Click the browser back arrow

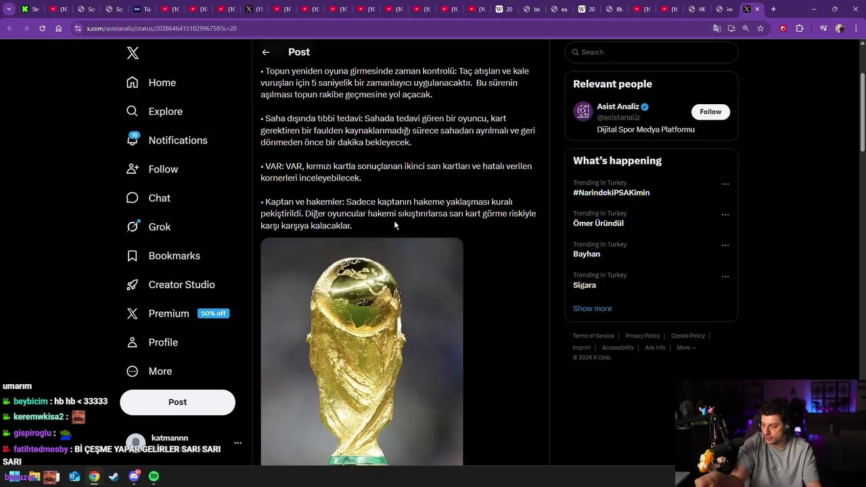pos(9,28)
